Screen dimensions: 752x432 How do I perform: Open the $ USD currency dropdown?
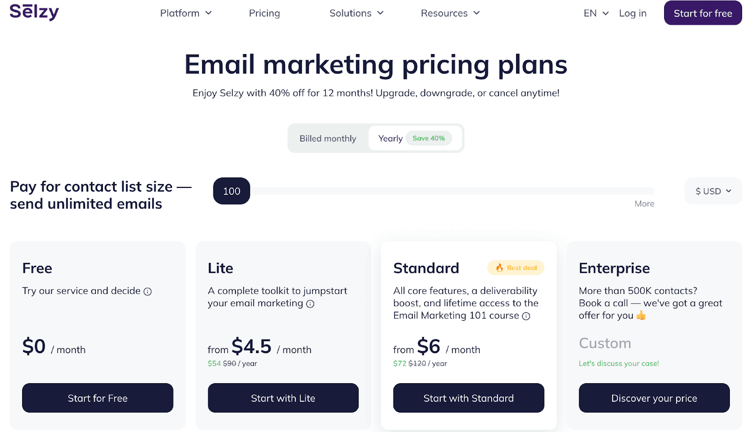point(713,191)
